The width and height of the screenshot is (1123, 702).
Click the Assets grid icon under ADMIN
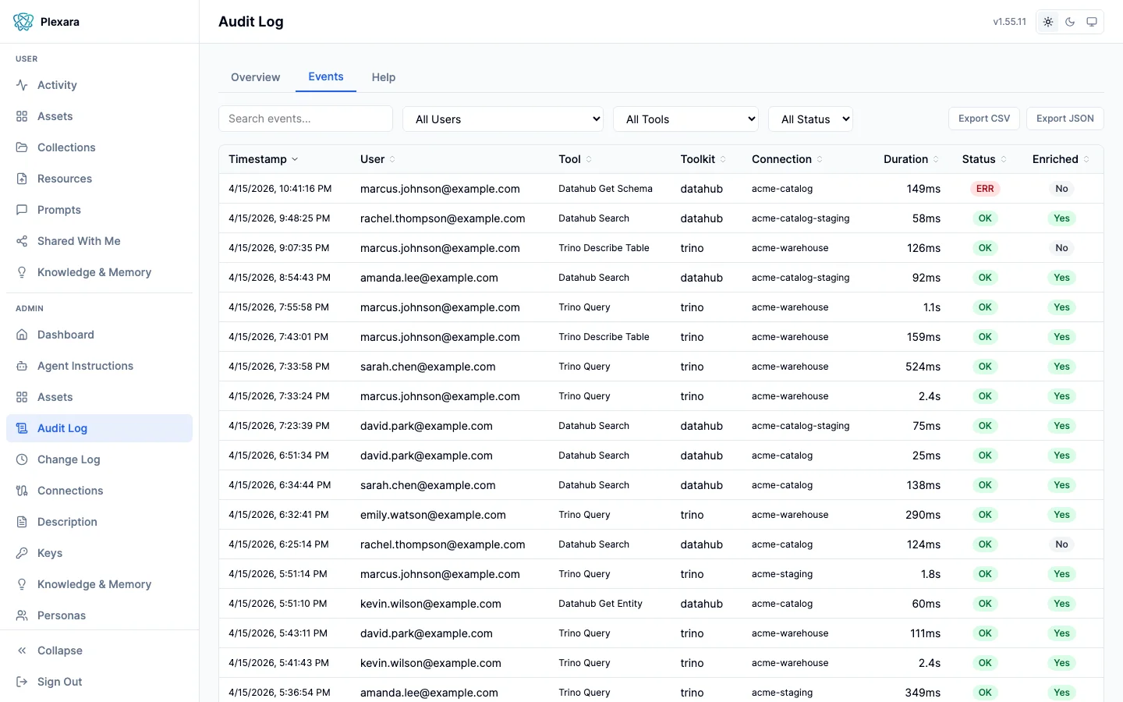click(22, 397)
